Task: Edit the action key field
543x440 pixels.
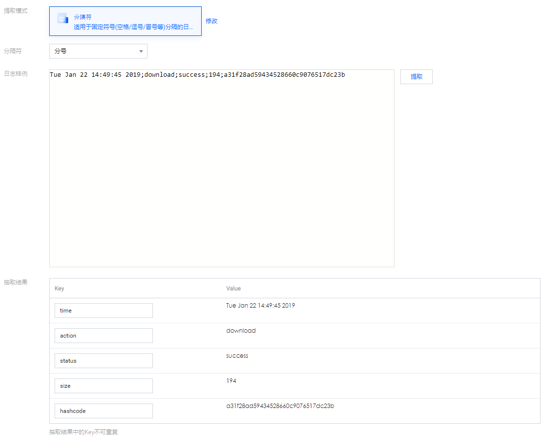Action: coord(104,336)
